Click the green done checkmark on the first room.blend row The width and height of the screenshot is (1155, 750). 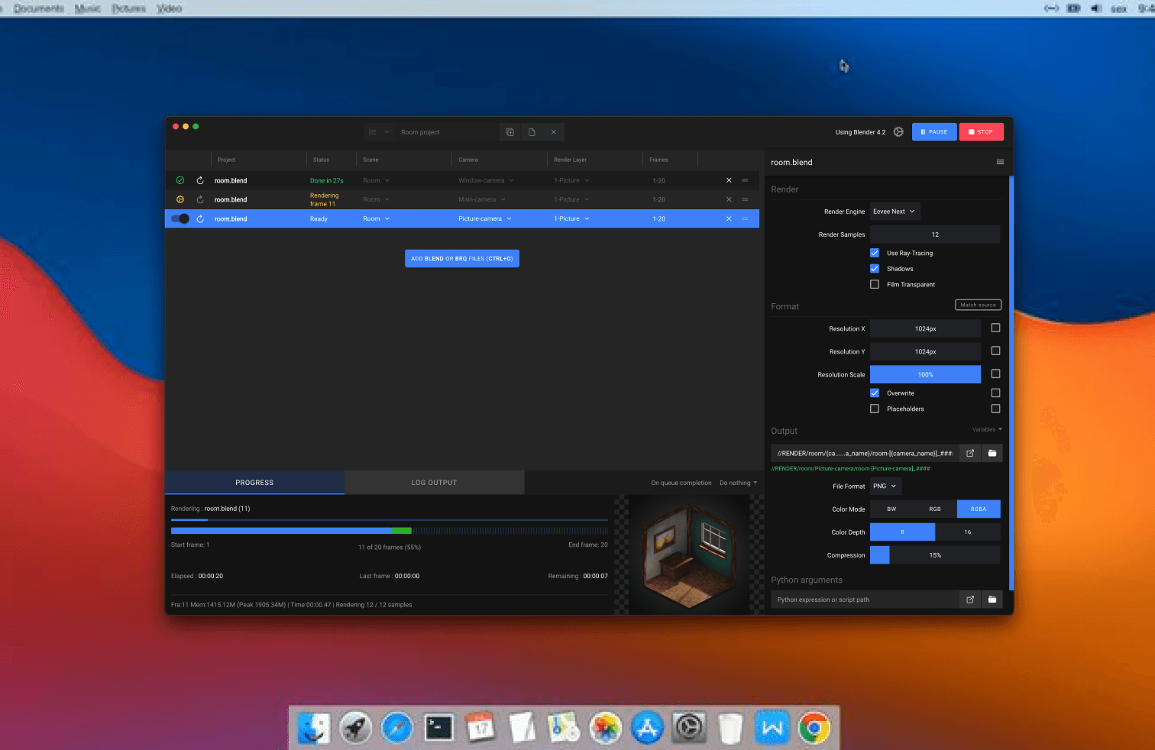(180, 180)
